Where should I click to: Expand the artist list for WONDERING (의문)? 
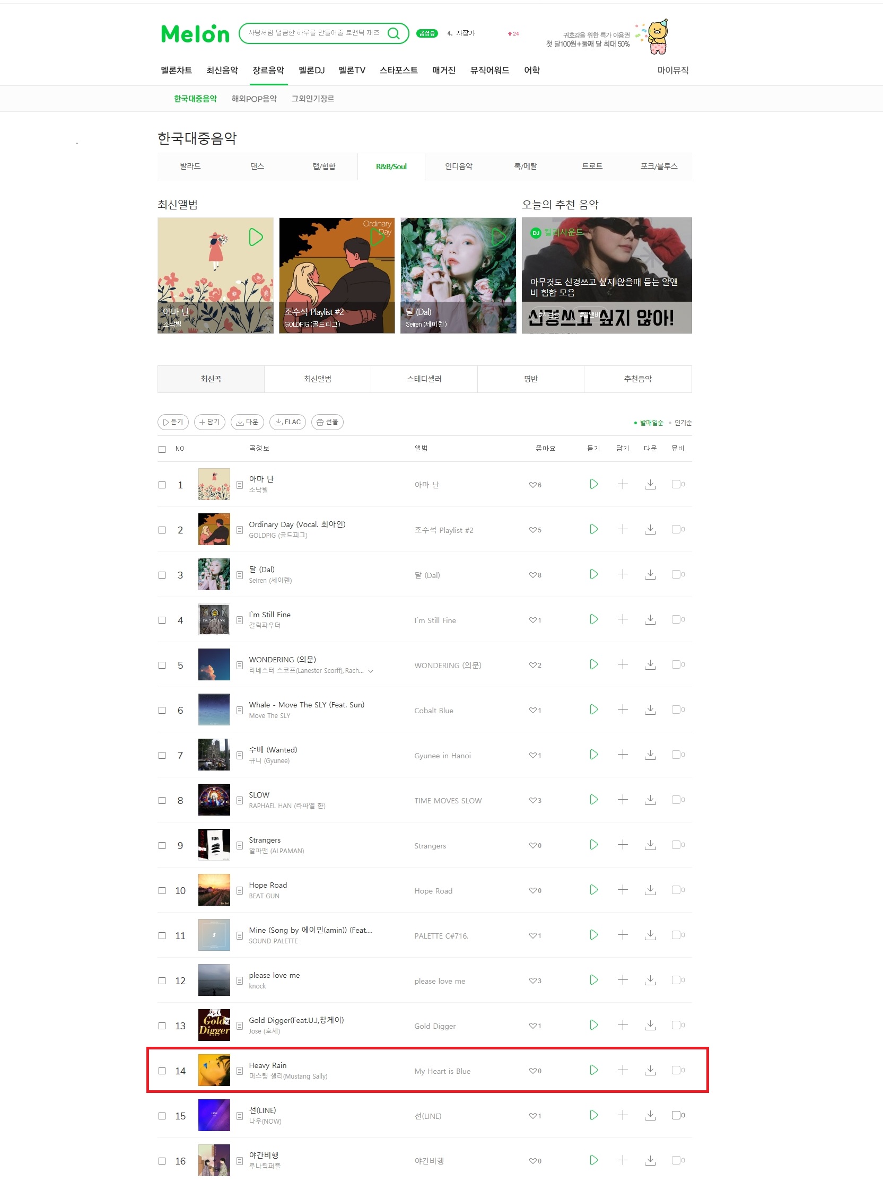pyautogui.click(x=370, y=671)
